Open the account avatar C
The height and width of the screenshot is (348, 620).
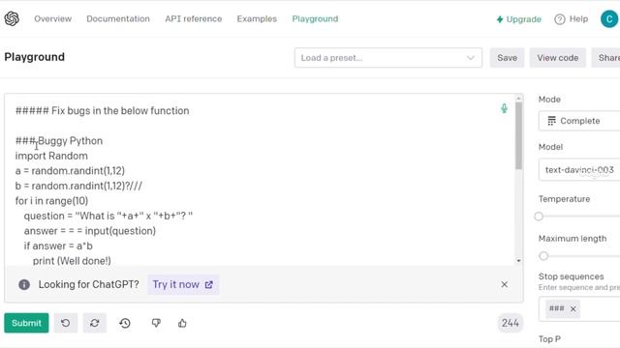coord(609,19)
